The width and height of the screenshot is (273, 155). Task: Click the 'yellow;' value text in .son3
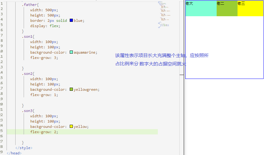coord(81,127)
